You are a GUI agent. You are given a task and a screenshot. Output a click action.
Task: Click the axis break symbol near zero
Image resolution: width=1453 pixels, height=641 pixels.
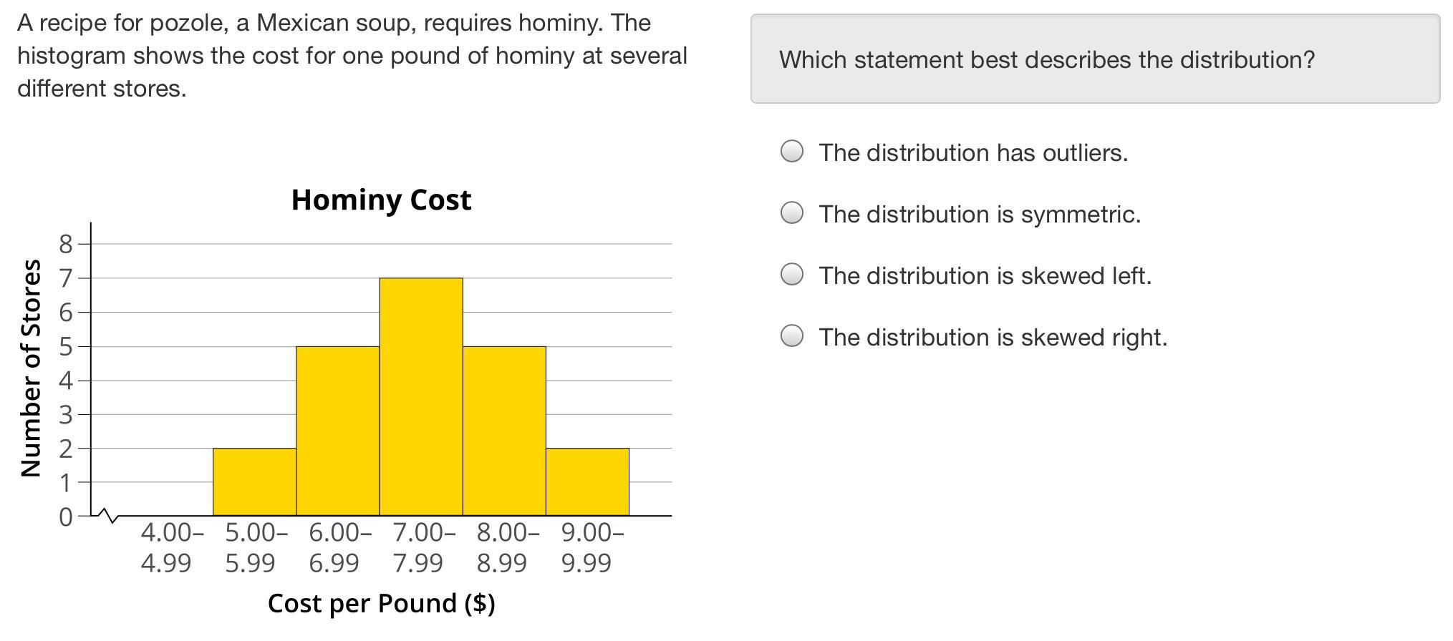pyautogui.click(x=108, y=515)
